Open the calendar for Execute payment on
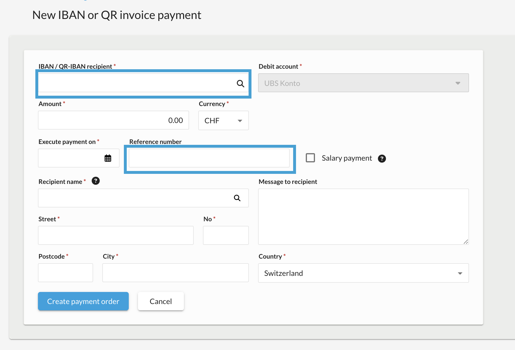This screenshot has width=515, height=350. pos(108,158)
